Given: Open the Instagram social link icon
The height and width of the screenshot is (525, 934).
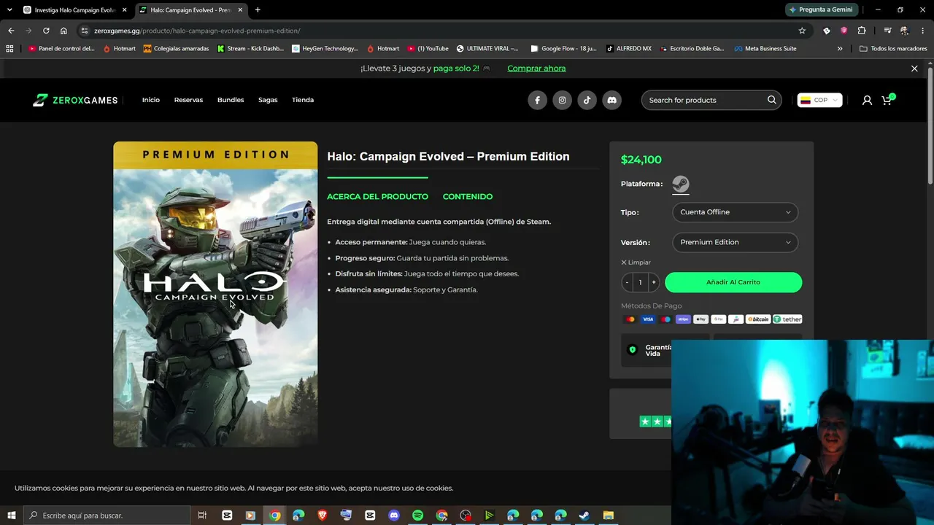Looking at the screenshot, I should [x=562, y=100].
